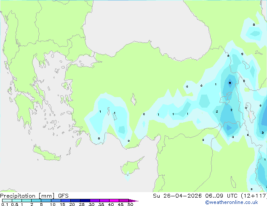The height and width of the screenshot is (206, 267).
Task: Select the 2–5 mm legend color box
Action: 36,201
